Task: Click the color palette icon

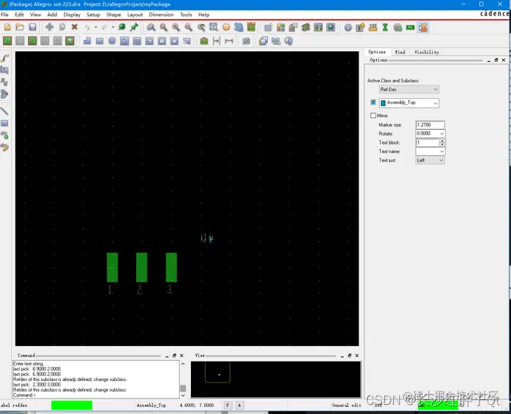Action: (x=281, y=27)
